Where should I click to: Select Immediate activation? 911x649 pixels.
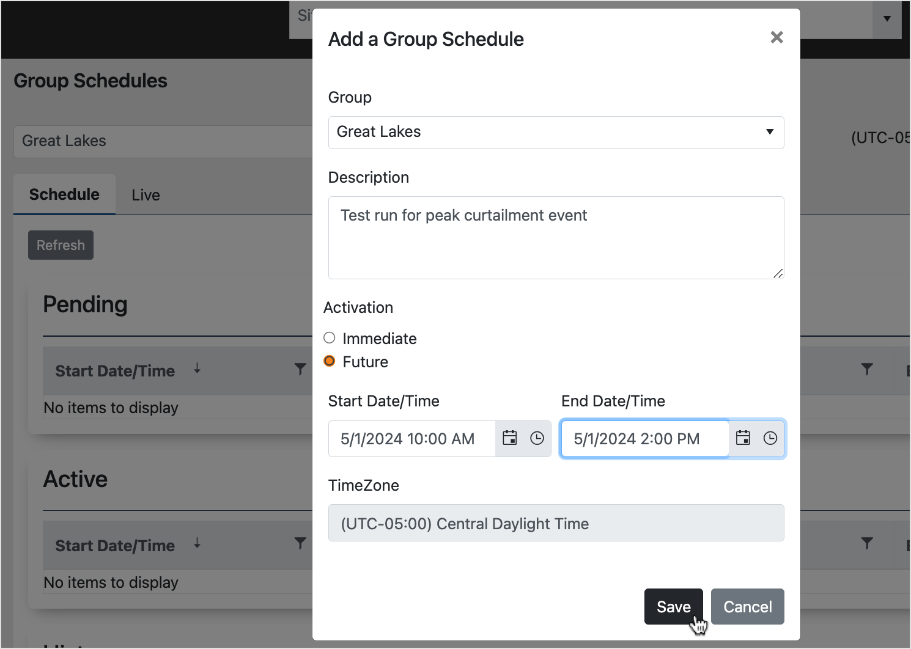pos(329,337)
